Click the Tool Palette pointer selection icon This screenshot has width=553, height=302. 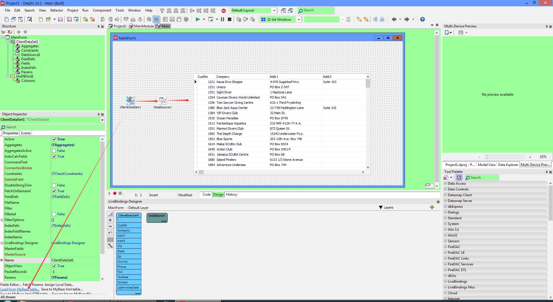(459, 178)
